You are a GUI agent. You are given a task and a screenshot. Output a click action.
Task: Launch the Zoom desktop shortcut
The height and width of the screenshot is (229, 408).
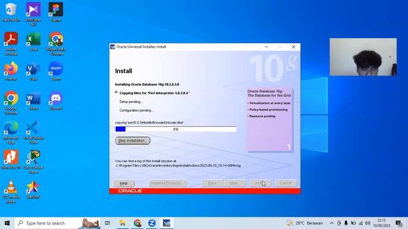click(55, 71)
